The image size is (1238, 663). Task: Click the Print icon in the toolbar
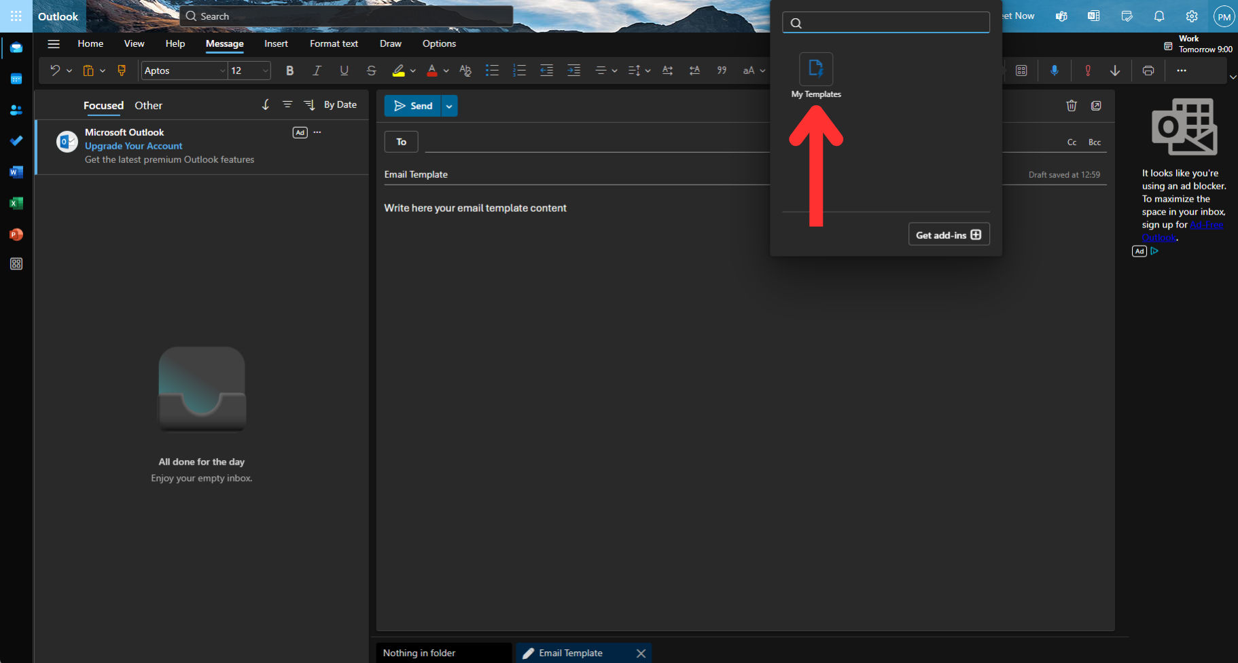click(1148, 70)
